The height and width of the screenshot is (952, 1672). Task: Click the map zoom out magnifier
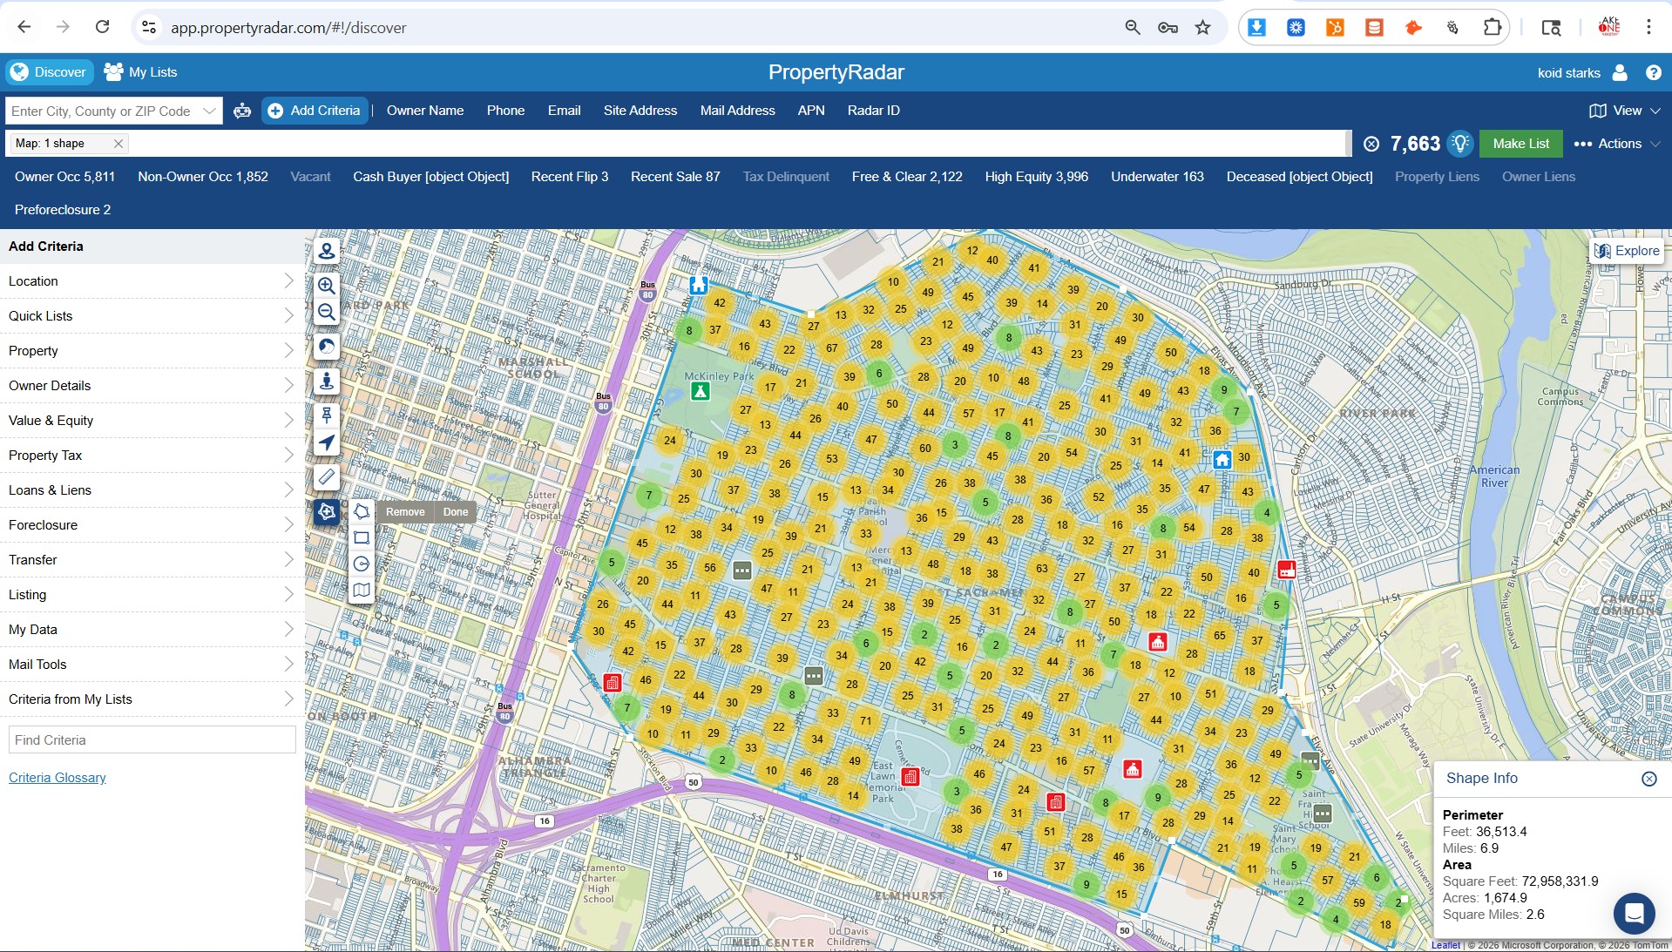click(x=327, y=312)
